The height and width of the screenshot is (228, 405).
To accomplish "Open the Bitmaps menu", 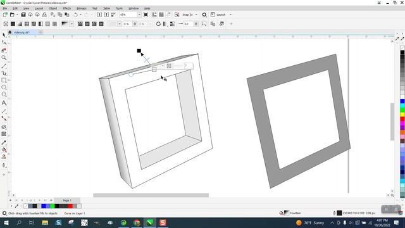I will (82, 8).
